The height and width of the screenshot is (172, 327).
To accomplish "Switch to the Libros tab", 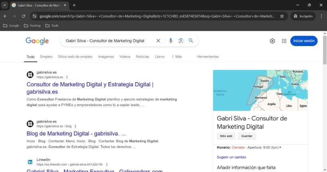I will pyautogui.click(x=160, y=57).
